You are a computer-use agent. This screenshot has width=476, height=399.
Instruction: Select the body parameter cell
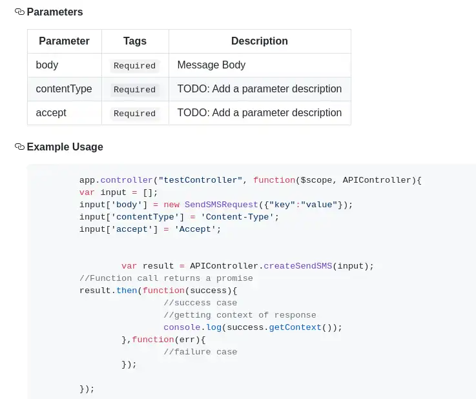click(x=47, y=65)
